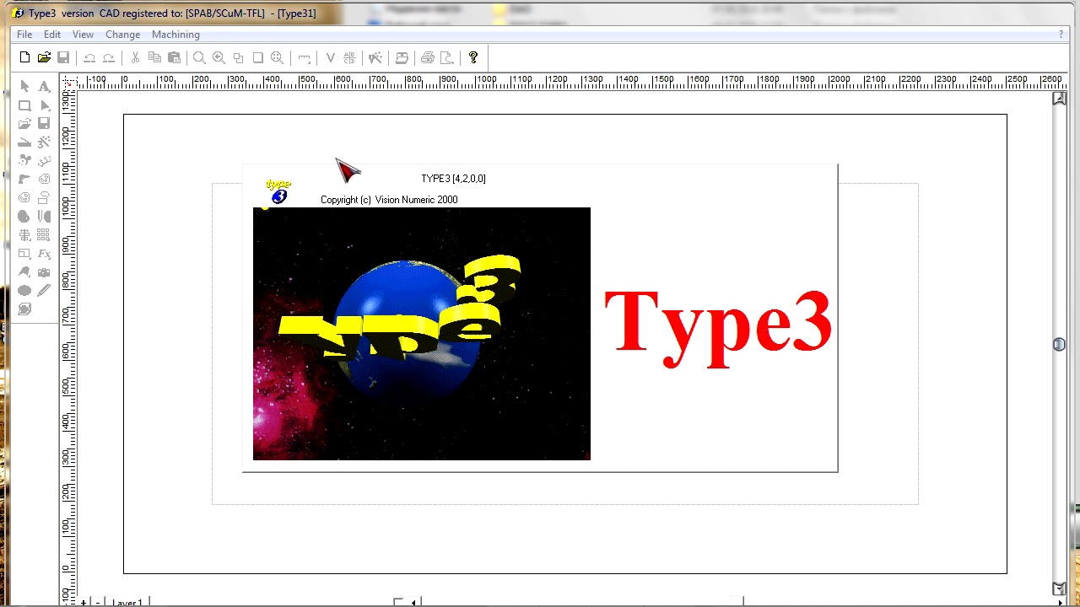This screenshot has height=607, width=1080.
Task: Click the clipboard Paste icon
Action: [174, 57]
